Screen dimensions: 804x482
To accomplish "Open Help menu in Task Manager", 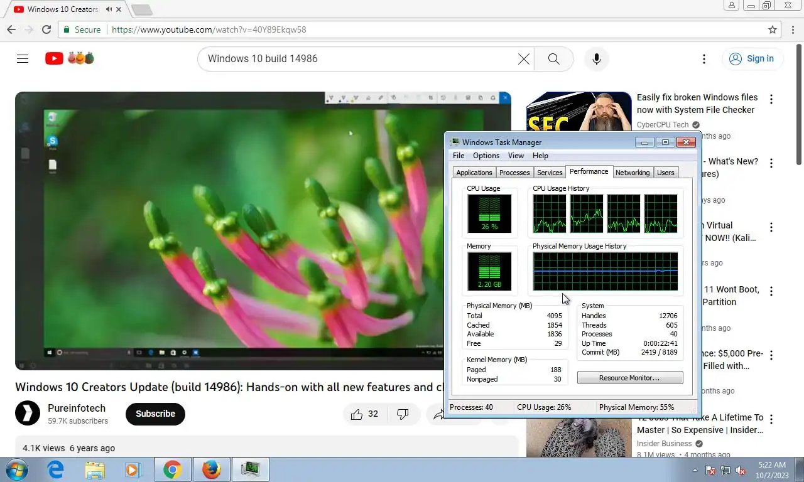I will 540,156.
